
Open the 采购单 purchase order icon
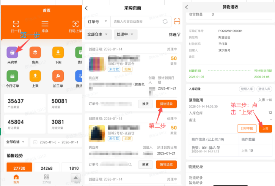click(12, 52)
